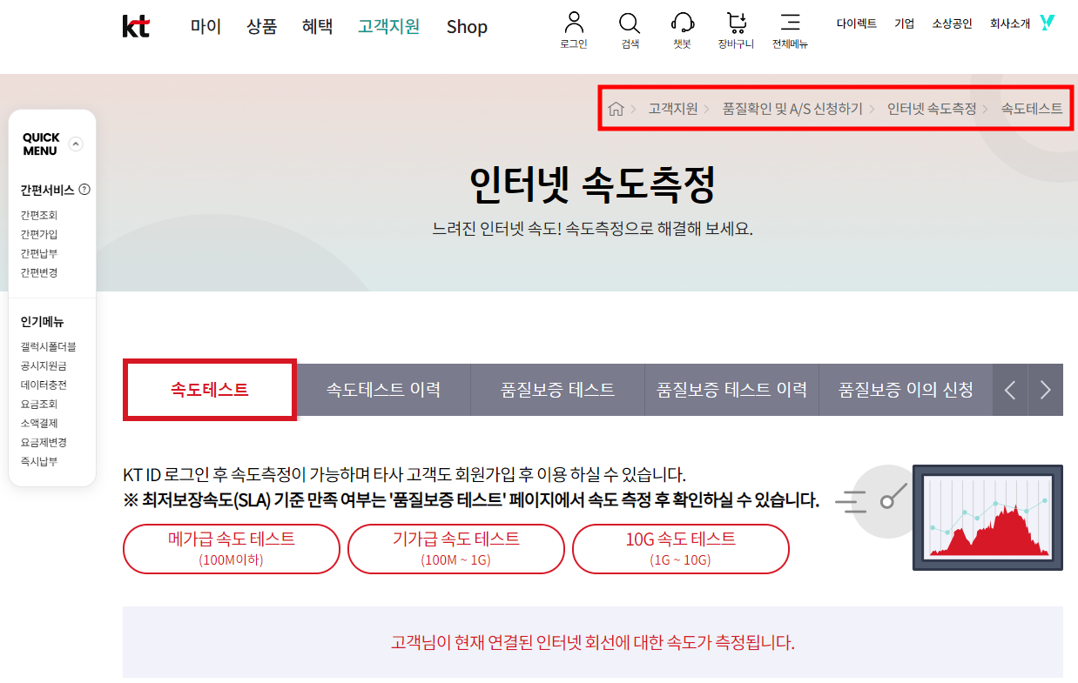Image resolution: width=1078 pixels, height=683 pixels.
Task: Show next tabs with right arrow
Action: [1046, 390]
